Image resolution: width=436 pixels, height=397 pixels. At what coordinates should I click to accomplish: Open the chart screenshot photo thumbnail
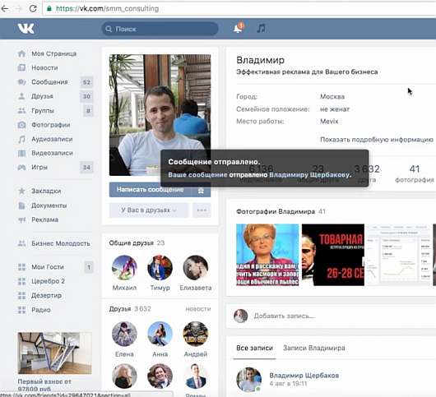click(x=398, y=255)
